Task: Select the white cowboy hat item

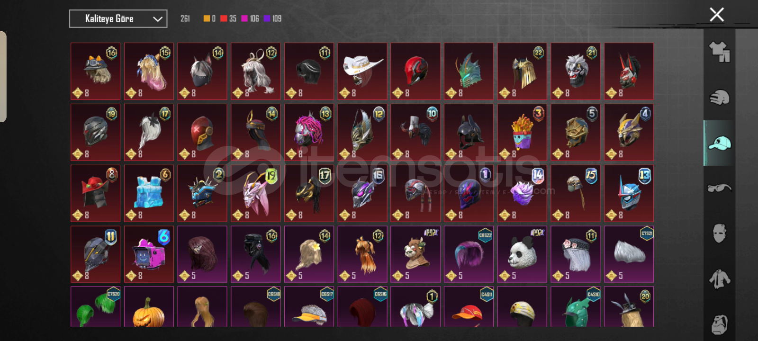Action: [362, 72]
